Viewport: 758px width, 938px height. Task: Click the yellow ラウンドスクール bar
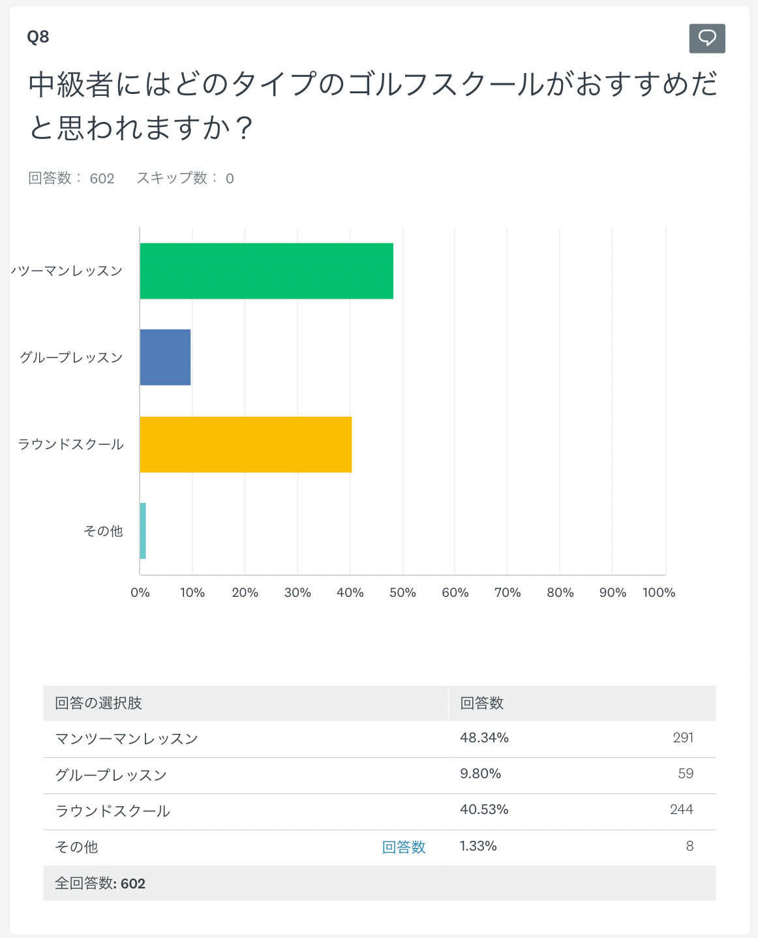(x=245, y=444)
